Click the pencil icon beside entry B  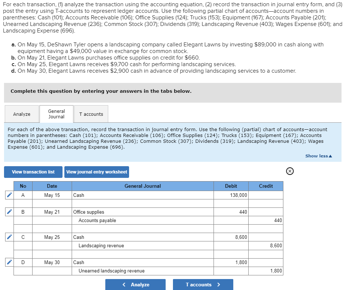pyautogui.click(x=9, y=211)
